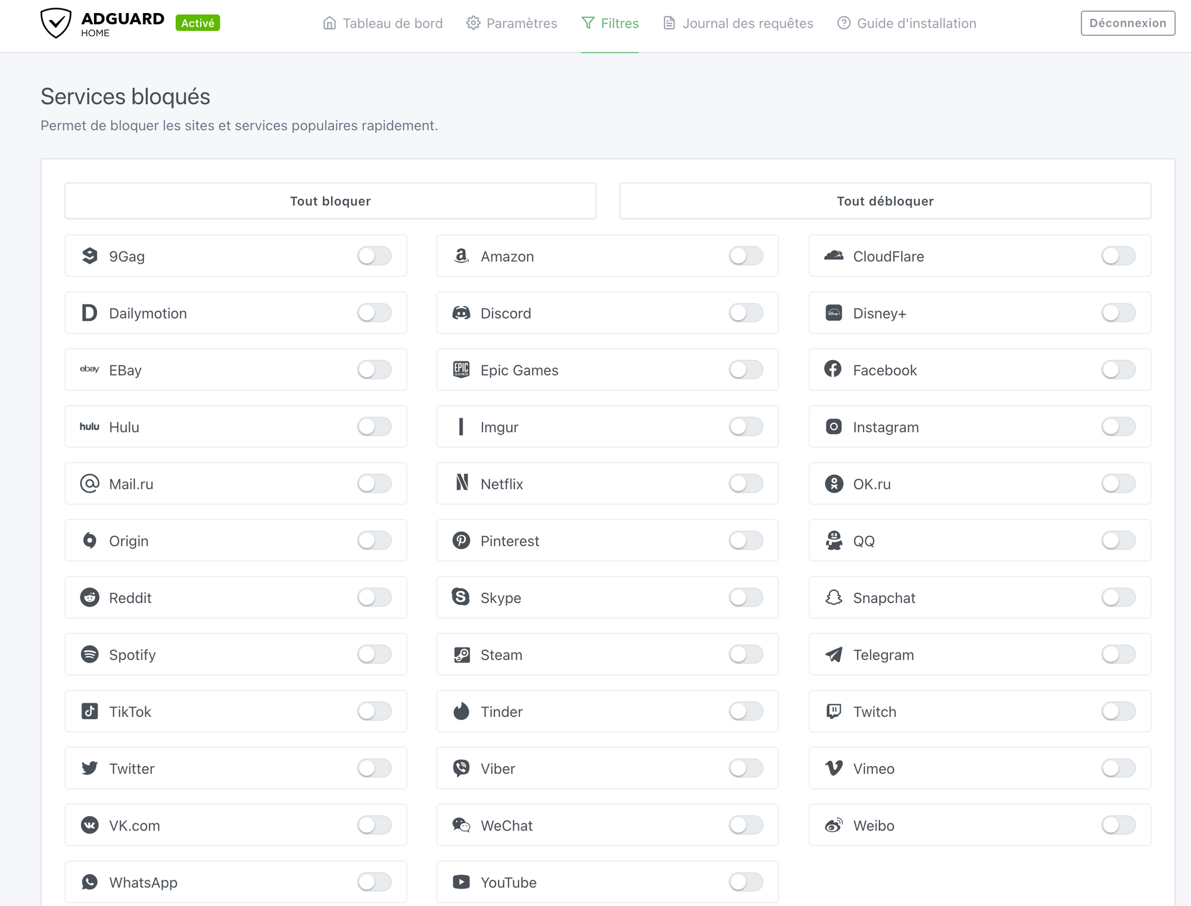Click the Steam logo icon
This screenshot has width=1191, height=906.
point(462,654)
